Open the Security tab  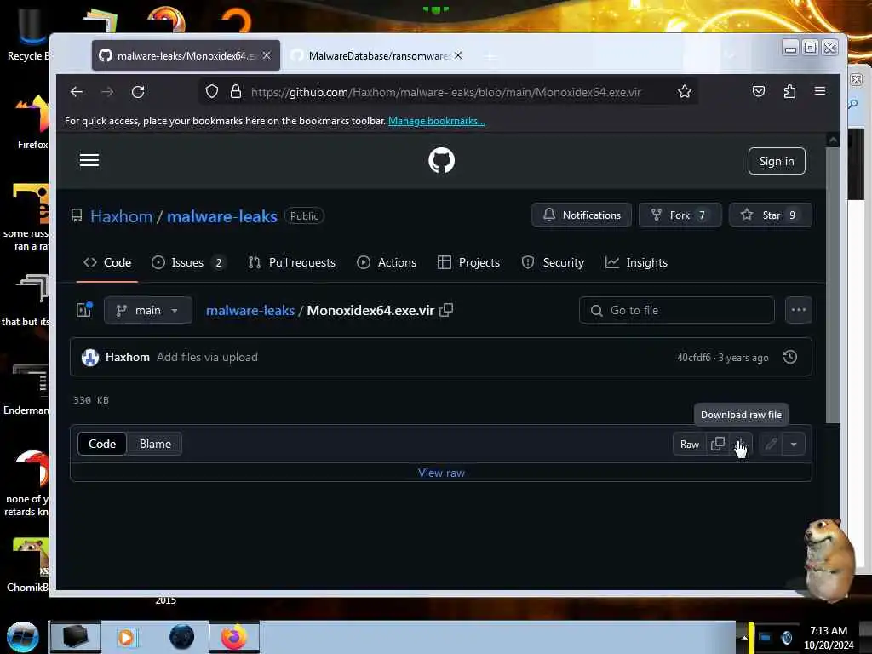(x=553, y=262)
